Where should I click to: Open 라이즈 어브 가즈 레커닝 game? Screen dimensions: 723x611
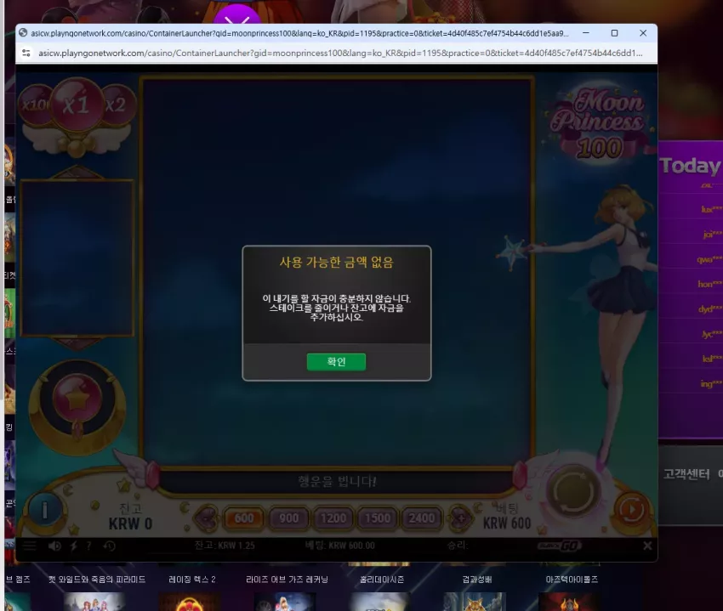pos(287,580)
